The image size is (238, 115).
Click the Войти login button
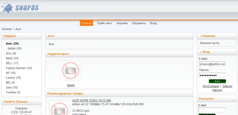(217, 81)
